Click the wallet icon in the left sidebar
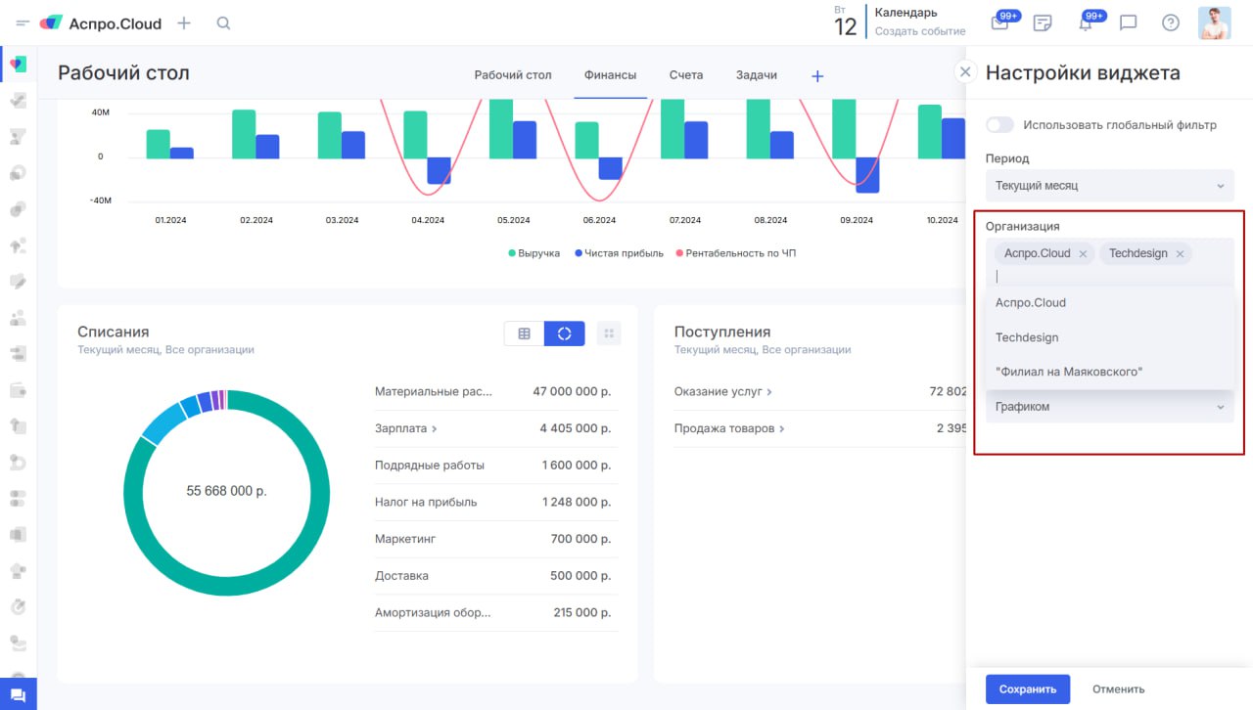 (18, 389)
